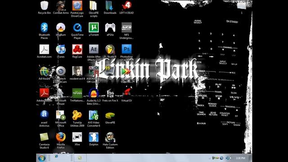Open the Microsoft Office shortcut
Screen dimensions: 288x162
(x=61, y=118)
